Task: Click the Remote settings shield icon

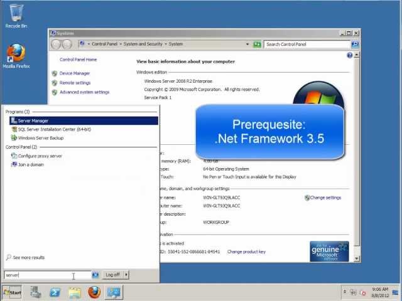Action: click(55, 83)
